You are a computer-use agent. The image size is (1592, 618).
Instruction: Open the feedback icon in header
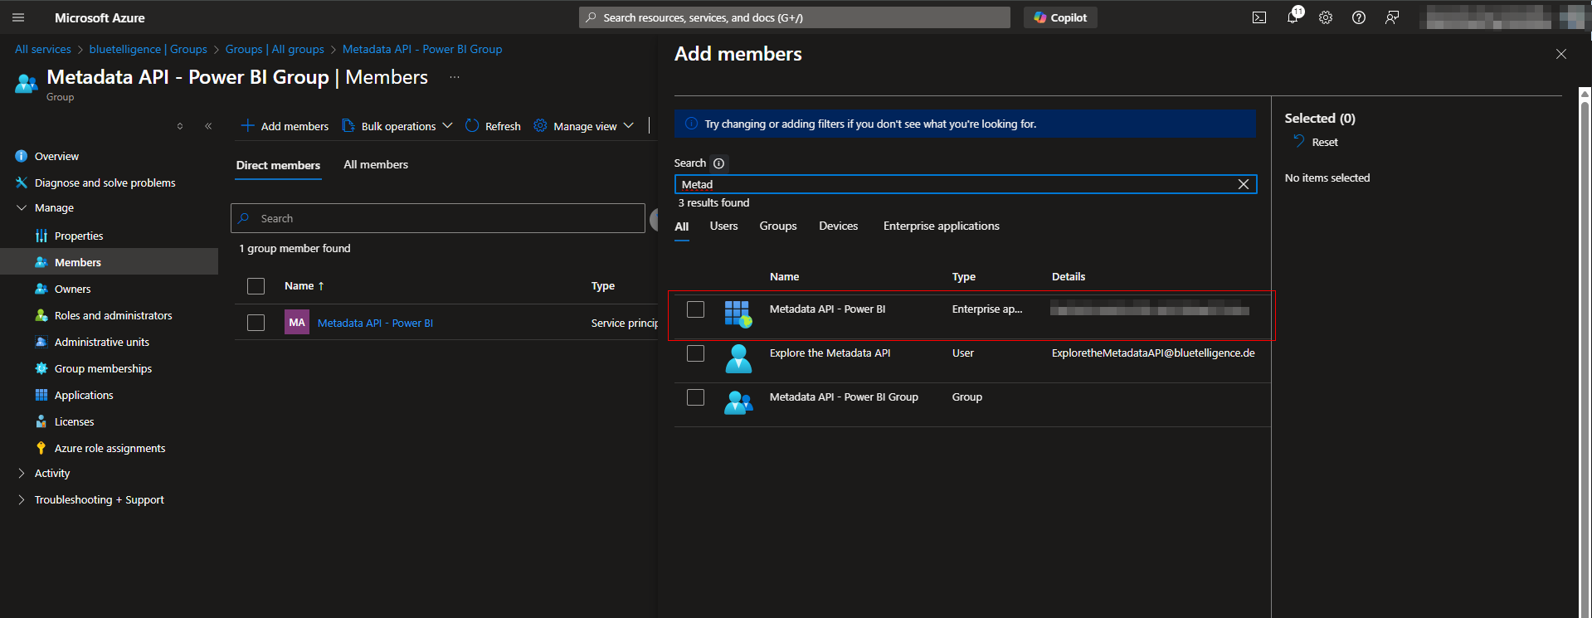click(1392, 17)
